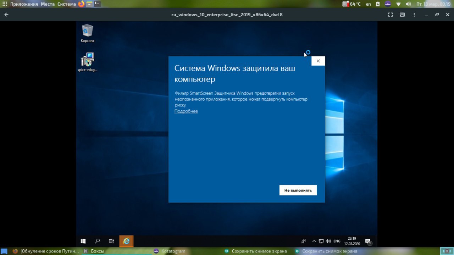
Task: Switch the ENG input language indicator
Action: (x=337, y=241)
